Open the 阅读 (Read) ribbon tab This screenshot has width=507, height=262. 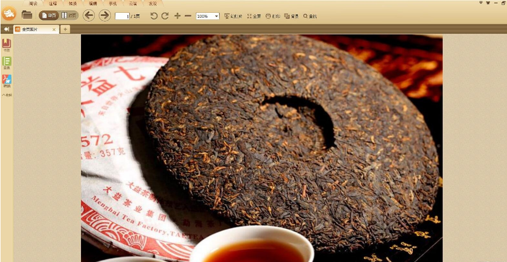[x=33, y=3]
